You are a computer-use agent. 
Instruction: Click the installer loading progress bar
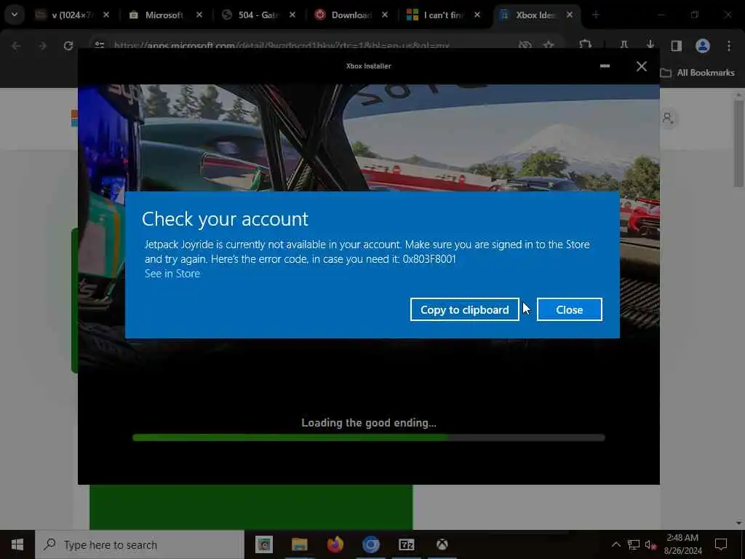click(x=368, y=437)
